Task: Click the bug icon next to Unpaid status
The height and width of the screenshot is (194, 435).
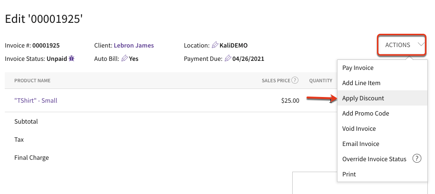Action: [72, 58]
